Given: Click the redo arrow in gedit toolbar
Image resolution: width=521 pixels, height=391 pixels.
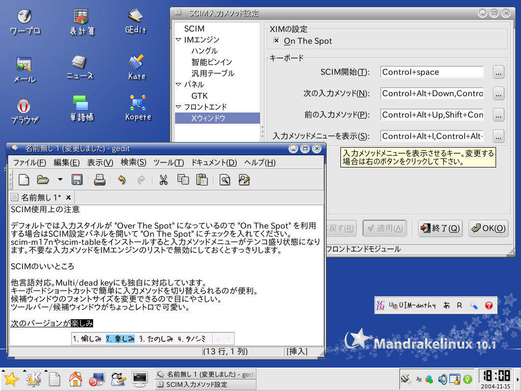Looking at the screenshot, I should (x=141, y=180).
